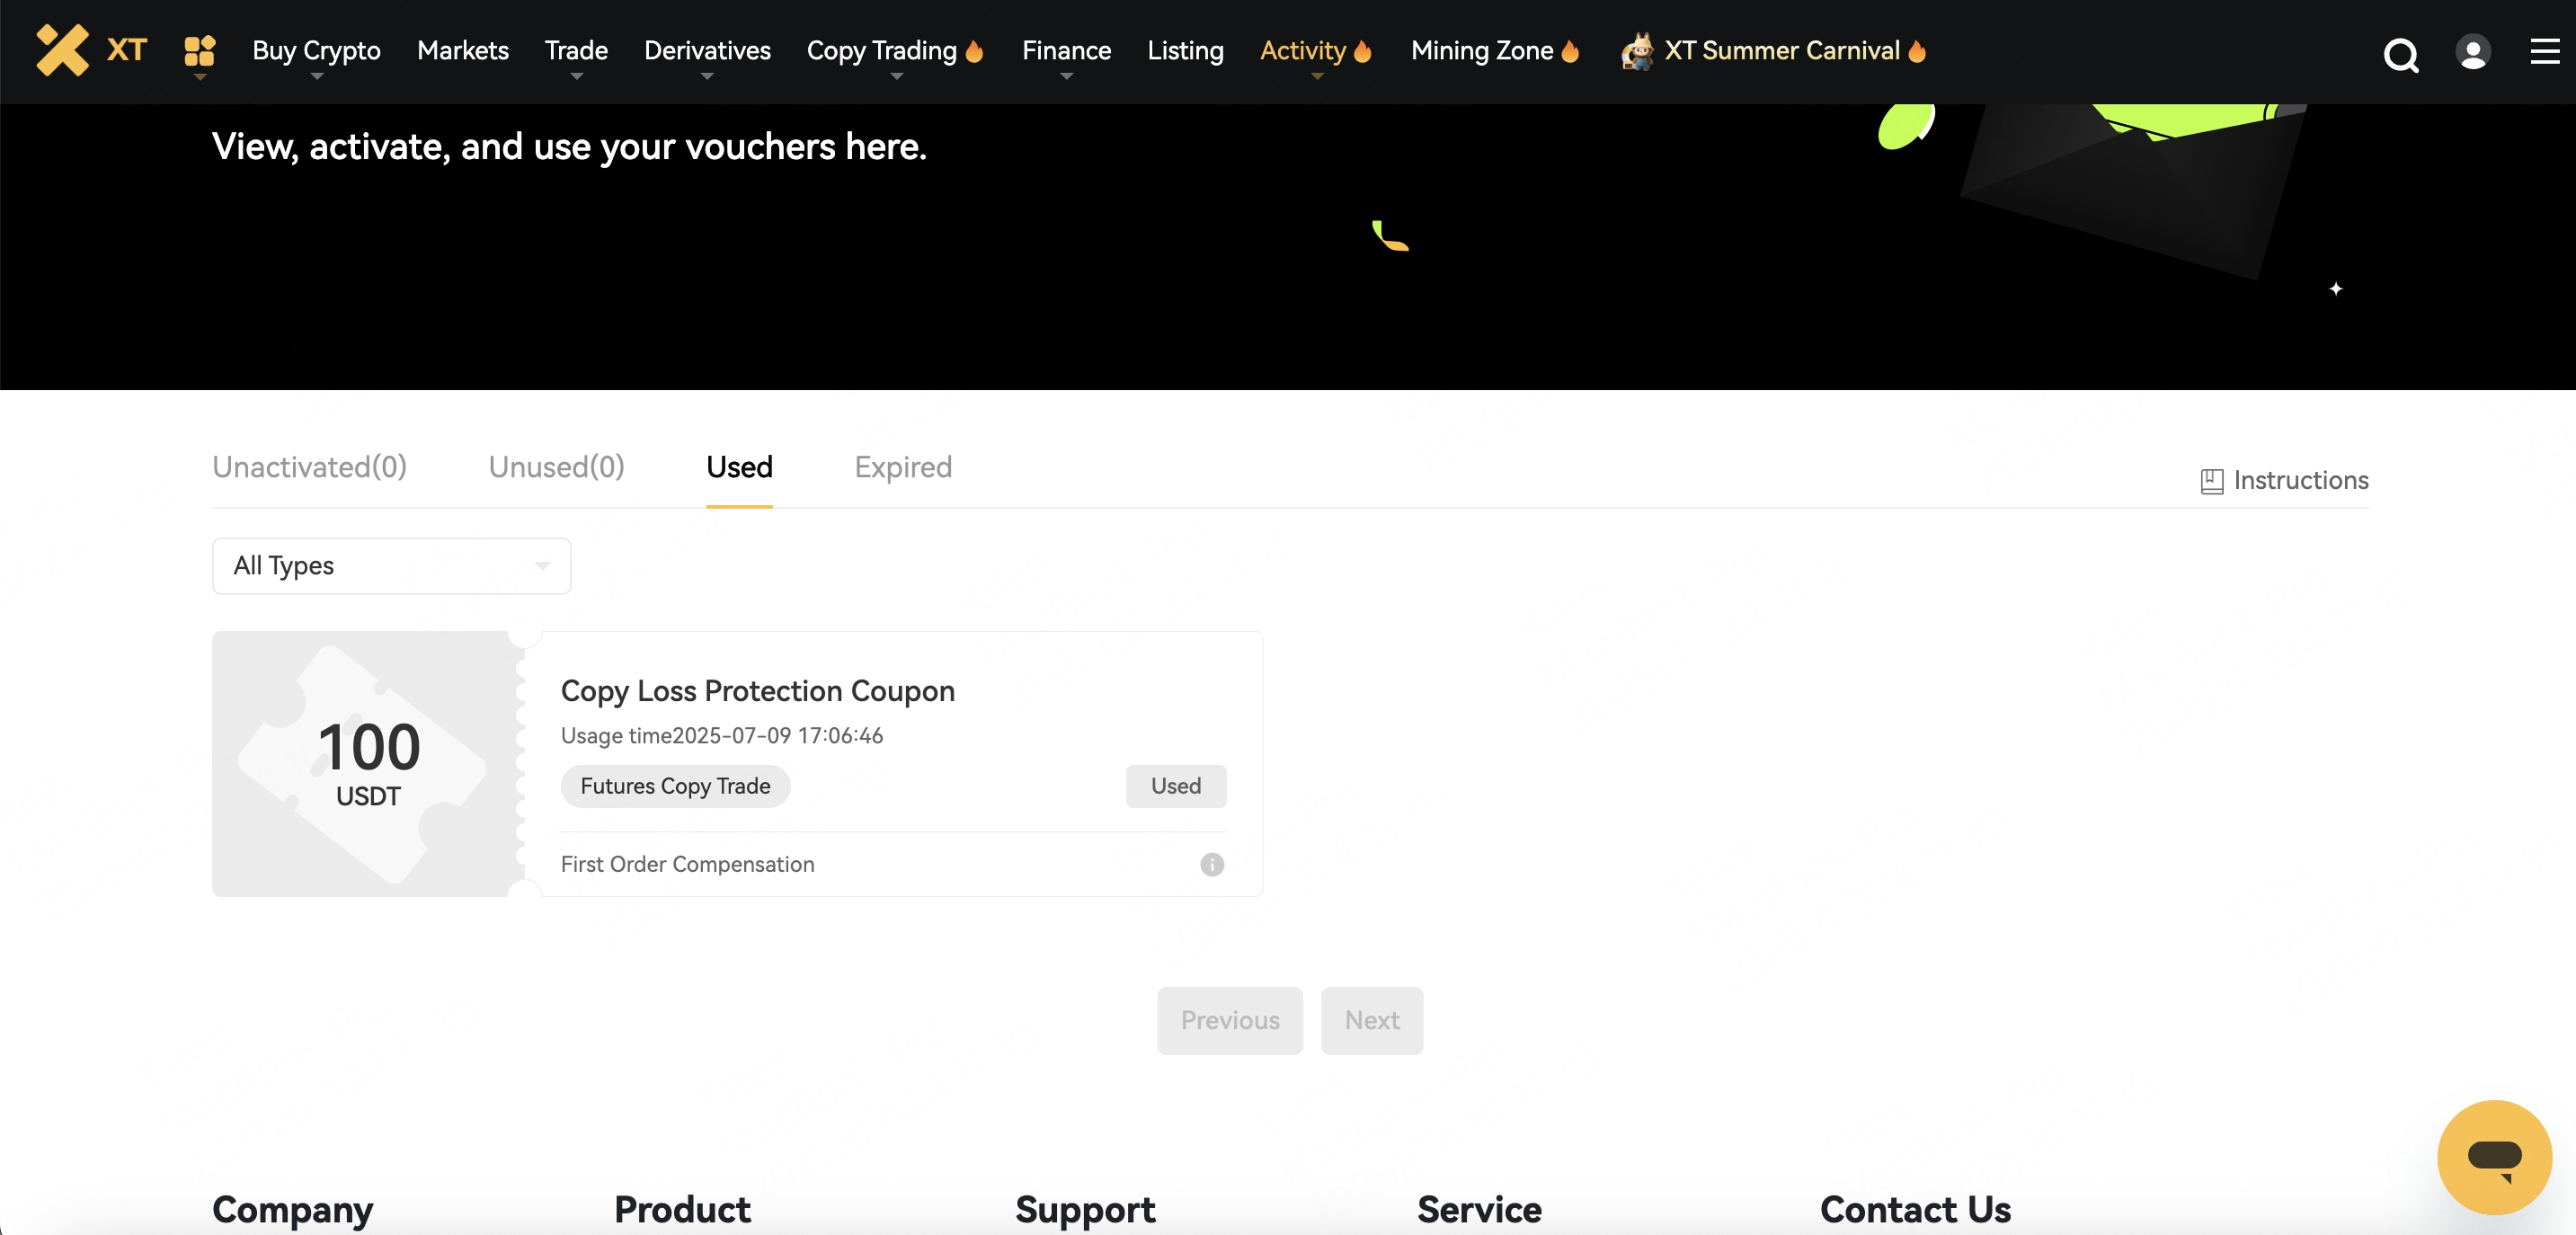Open the Markets navigation link
The height and width of the screenshot is (1235, 2576).
pyautogui.click(x=462, y=51)
